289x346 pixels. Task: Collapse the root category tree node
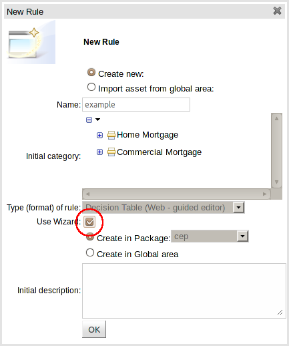pos(89,120)
